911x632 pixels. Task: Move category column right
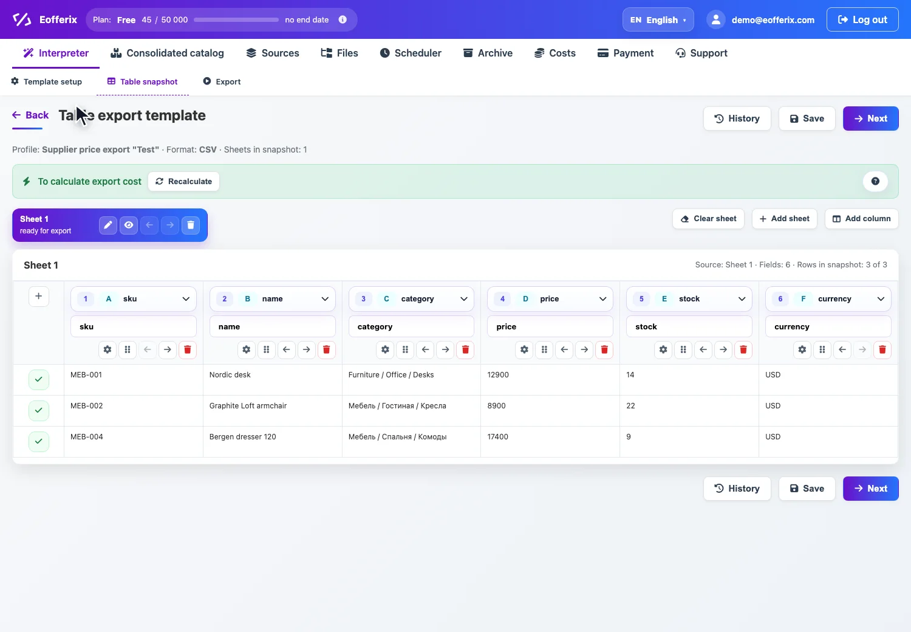coord(446,349)
